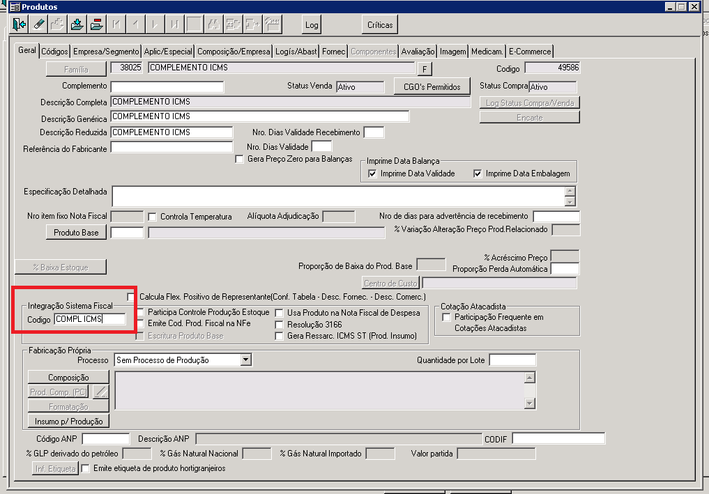709x494 pixels.
Task: Click Integração Sistema Fiscal Codigo field
Action: pos(89,319)
